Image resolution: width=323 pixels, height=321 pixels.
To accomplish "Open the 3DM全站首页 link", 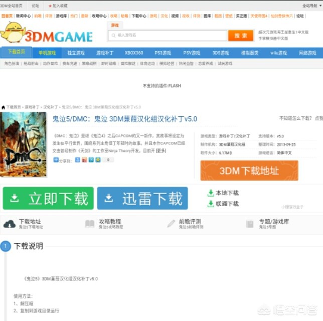I will pyautogui.click(x=11, y=6).
